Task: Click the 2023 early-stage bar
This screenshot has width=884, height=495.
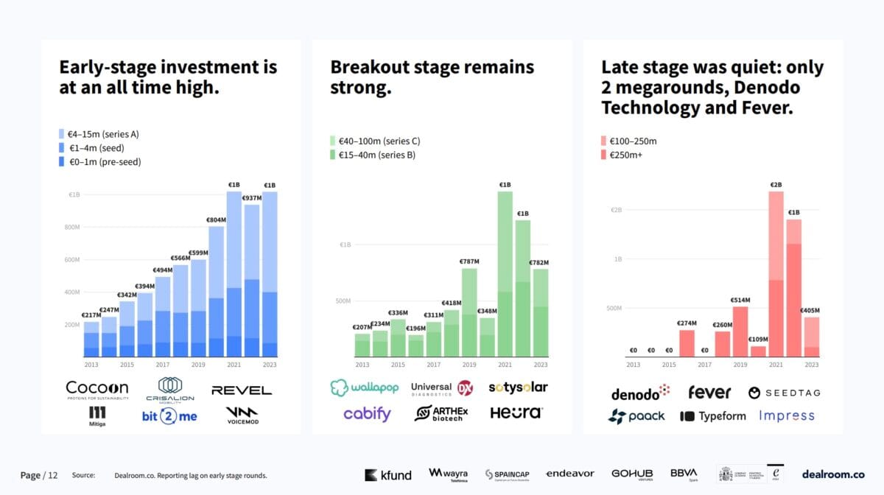Action: click(x=270, y=274)
